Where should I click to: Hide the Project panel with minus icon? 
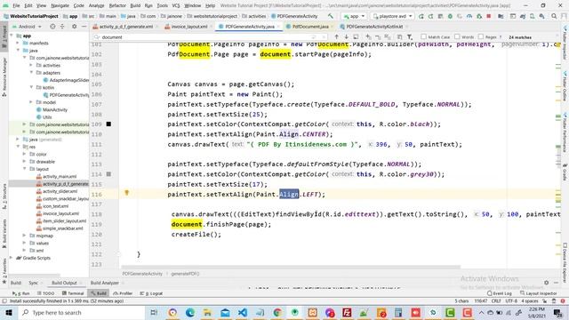coord(84,27)
